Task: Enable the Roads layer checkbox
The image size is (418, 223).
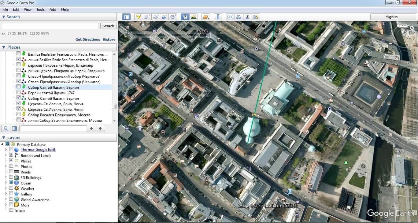Action: (11, 172)
